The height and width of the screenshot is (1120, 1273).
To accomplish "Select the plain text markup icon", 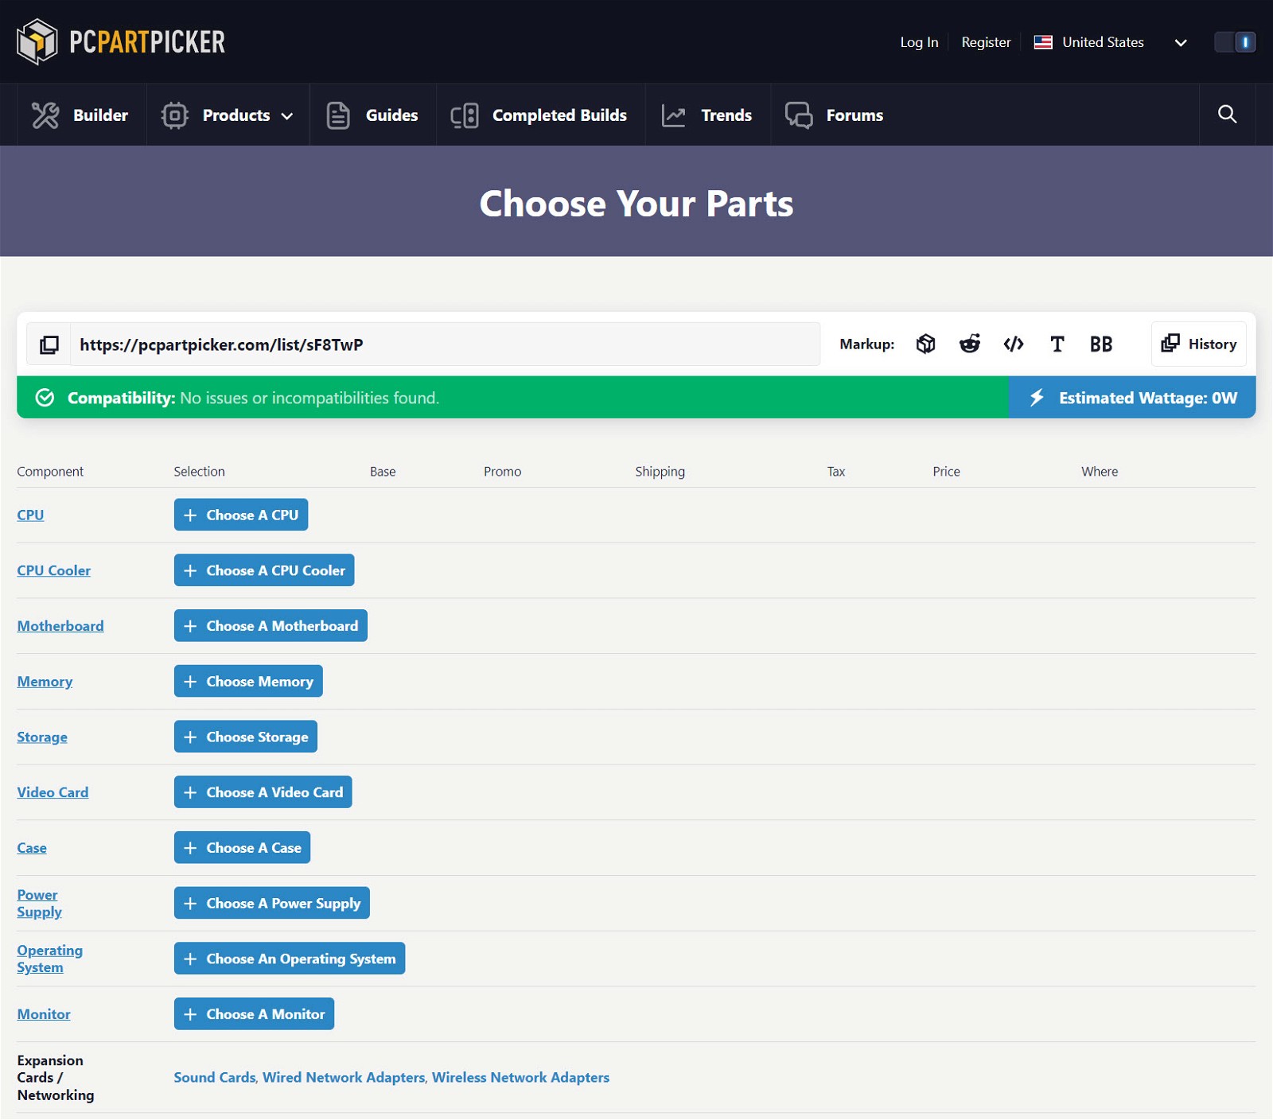I will pyautogui.click(x=1057, y=344).
